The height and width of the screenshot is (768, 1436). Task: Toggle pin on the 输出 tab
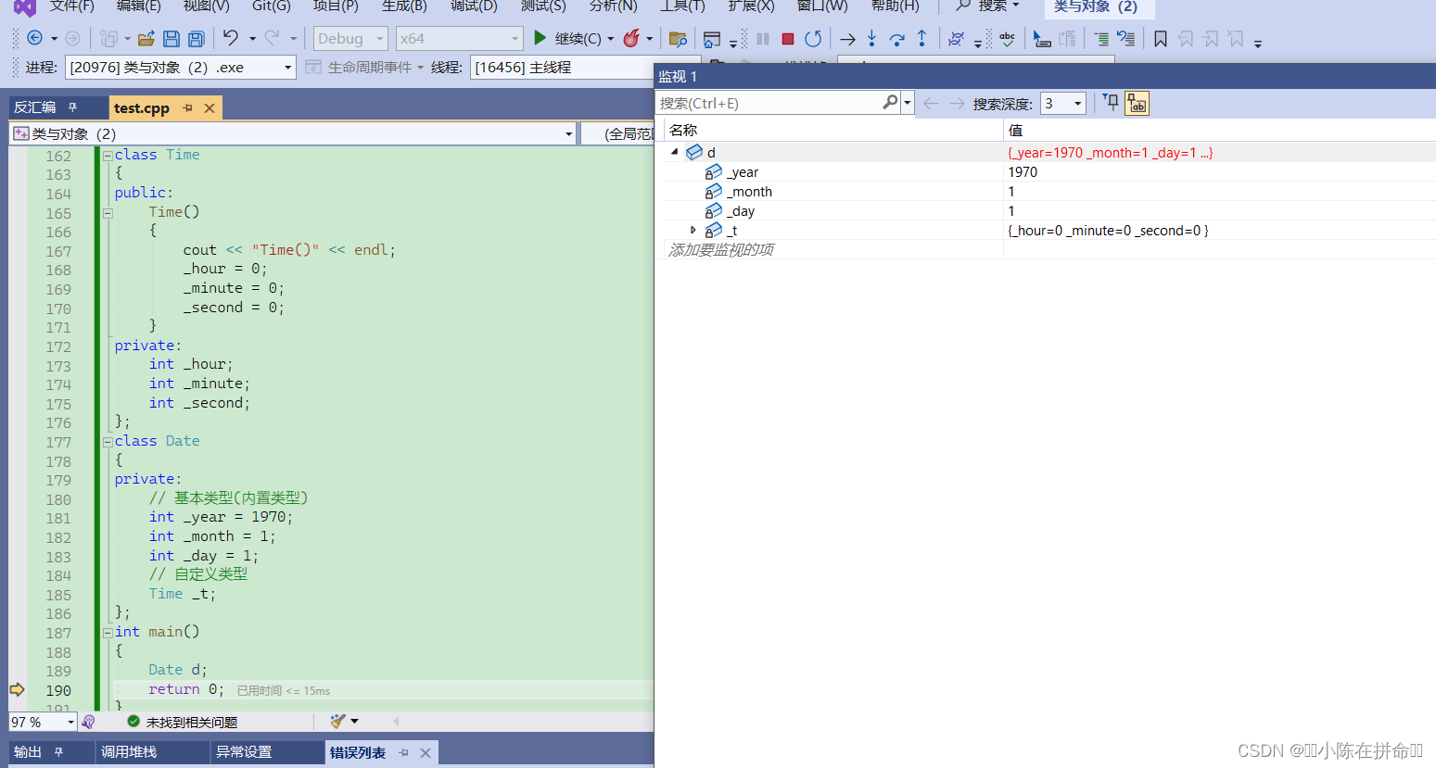point(58,752)
